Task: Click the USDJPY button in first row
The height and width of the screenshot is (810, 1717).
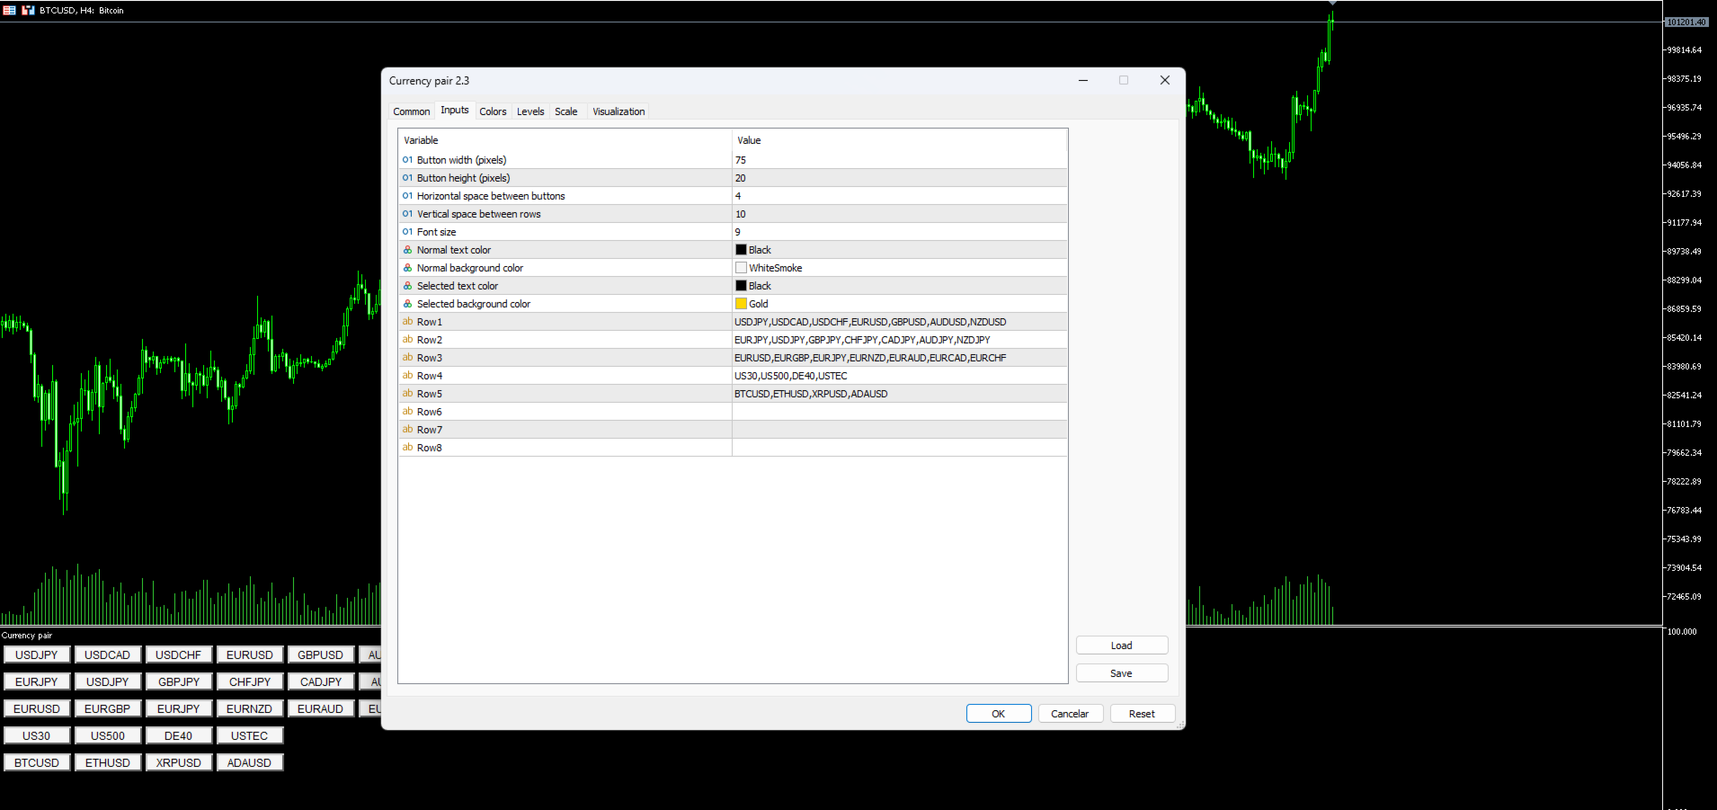Action: tap(36, 655)
